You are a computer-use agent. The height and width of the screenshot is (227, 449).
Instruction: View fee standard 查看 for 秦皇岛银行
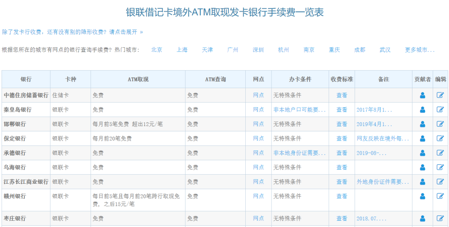[342, 110]
